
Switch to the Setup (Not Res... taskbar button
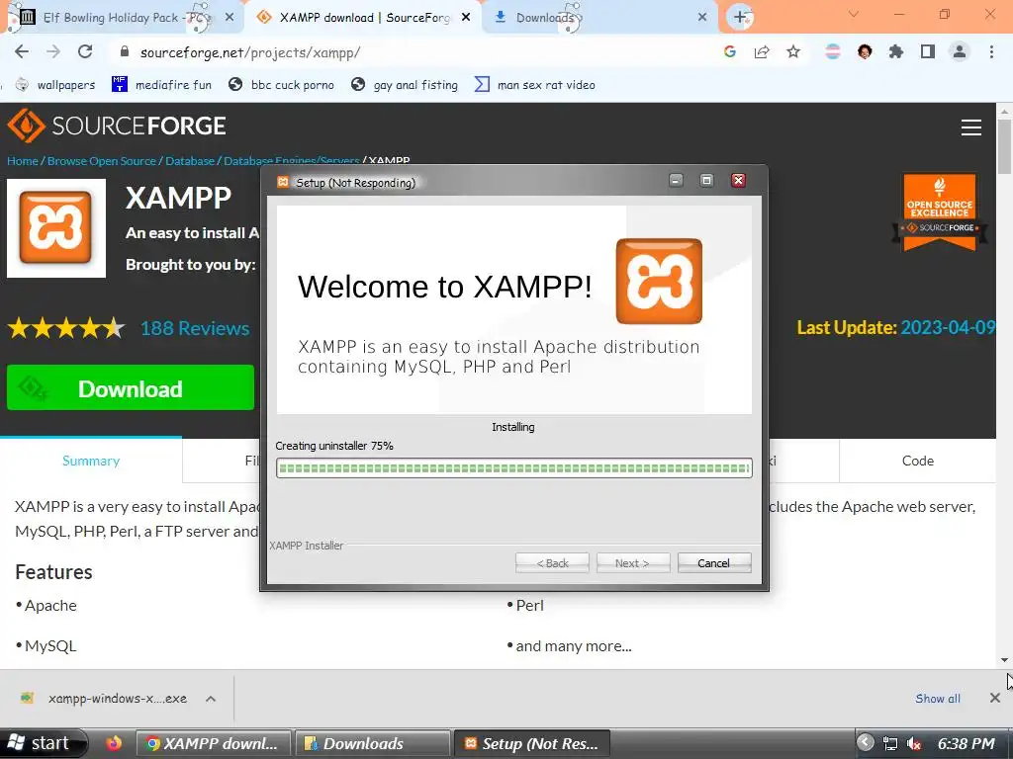point(532,743)
